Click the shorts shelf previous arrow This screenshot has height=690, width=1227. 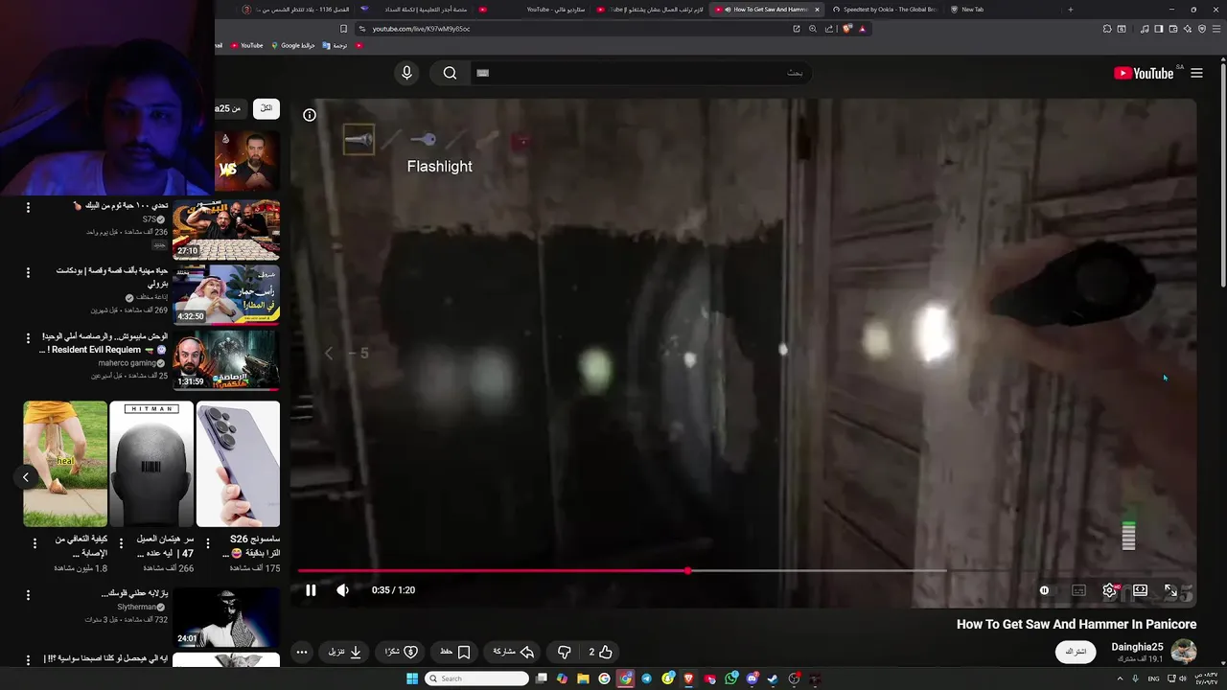pyautogui.click(x=26, y=476)
